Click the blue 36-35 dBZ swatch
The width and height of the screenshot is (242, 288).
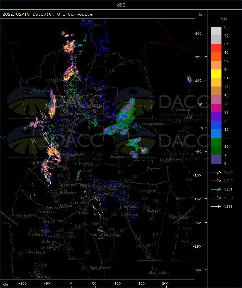coord(216,125)
